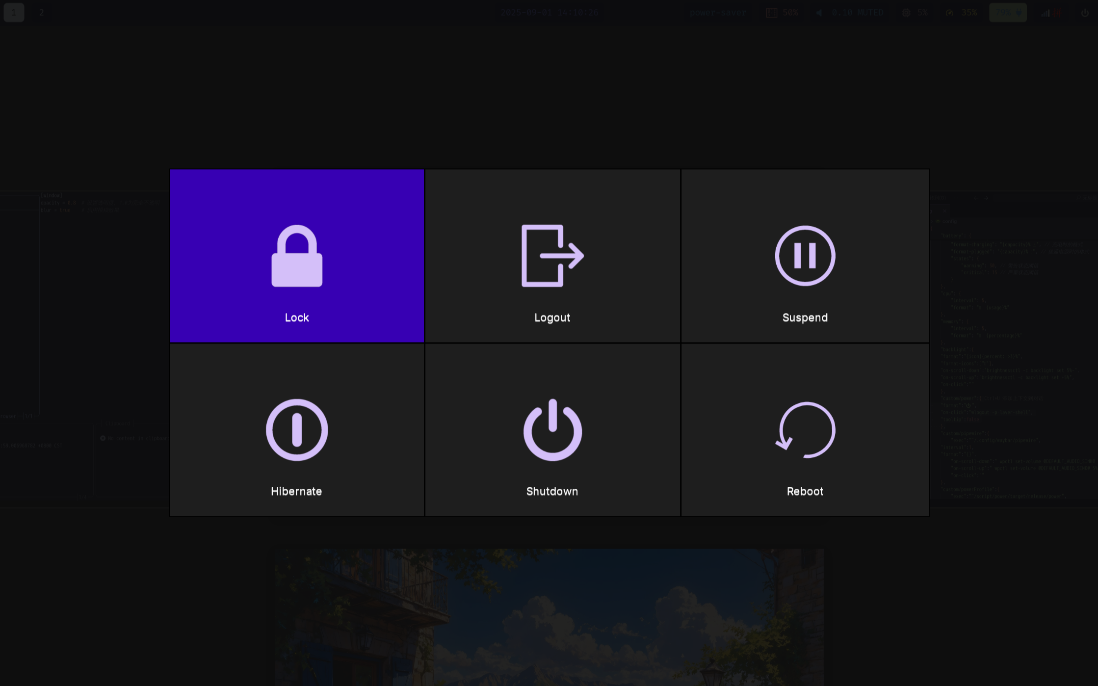The height and width of the screenshot is (686, 1098).
Task: Click the Suspend pause-circle icon
Action: (x=805, y=256)
